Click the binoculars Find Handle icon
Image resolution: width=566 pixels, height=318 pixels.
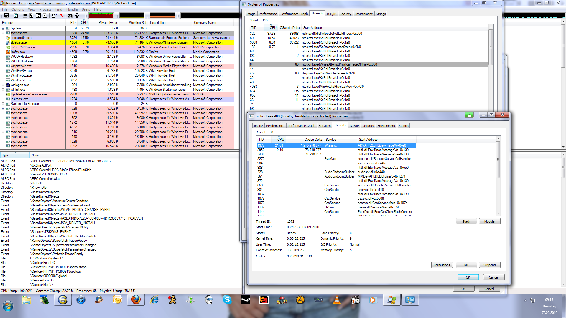pos(70,15)
